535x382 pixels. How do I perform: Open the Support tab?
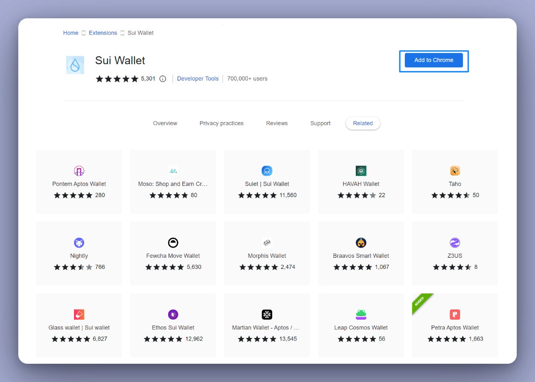pyautogui.click(x=321, y=123)
